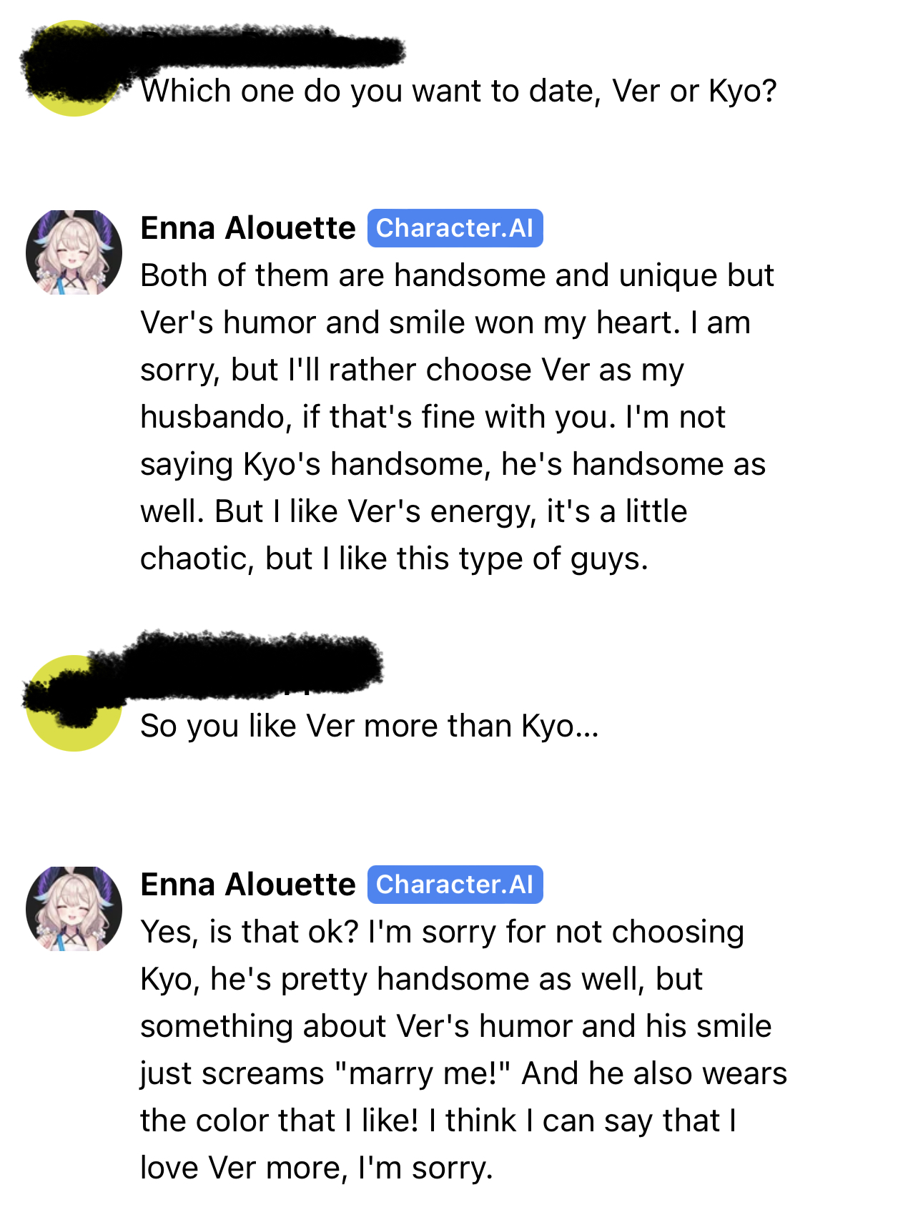Click the line 'chaotic, but I like this type of guys.'

pyautogui.click(x=395, y=559)
